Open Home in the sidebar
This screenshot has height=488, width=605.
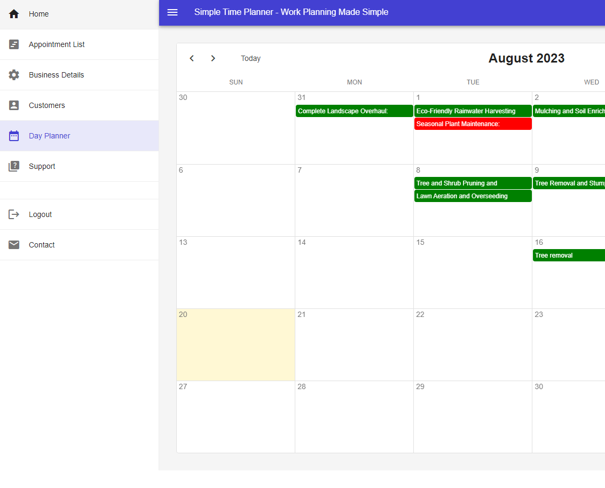tap(79, 14)
